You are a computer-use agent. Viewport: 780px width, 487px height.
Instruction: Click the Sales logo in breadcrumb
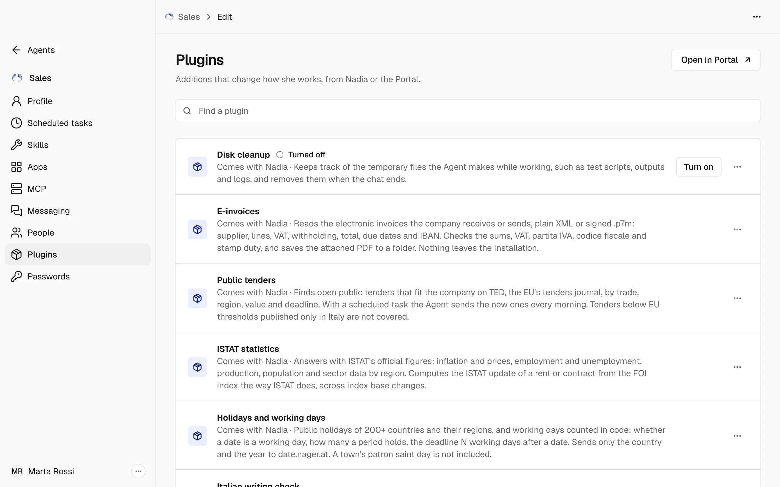pos(169,17)
